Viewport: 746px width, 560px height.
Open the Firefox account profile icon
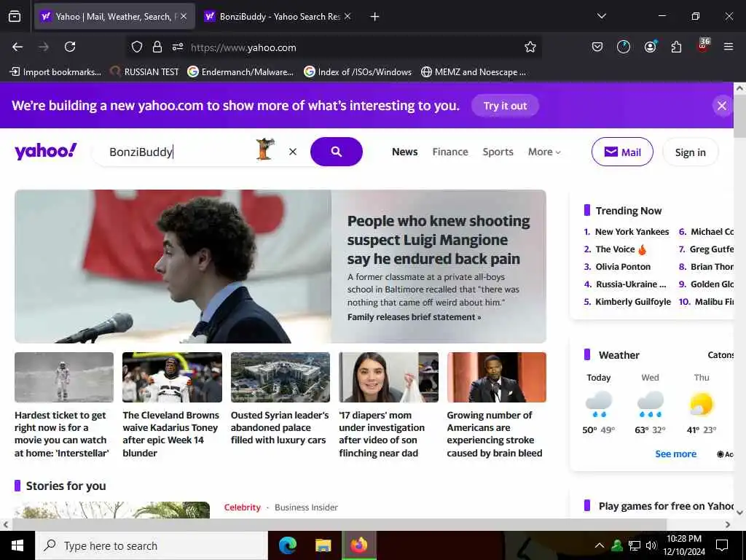point(650,47)
